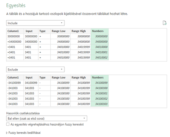Open the Include table dropdown

pyautogui.click(x=35, y=23)
